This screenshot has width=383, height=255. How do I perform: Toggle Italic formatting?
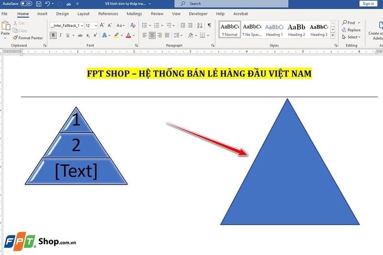[x=61, y=35]
